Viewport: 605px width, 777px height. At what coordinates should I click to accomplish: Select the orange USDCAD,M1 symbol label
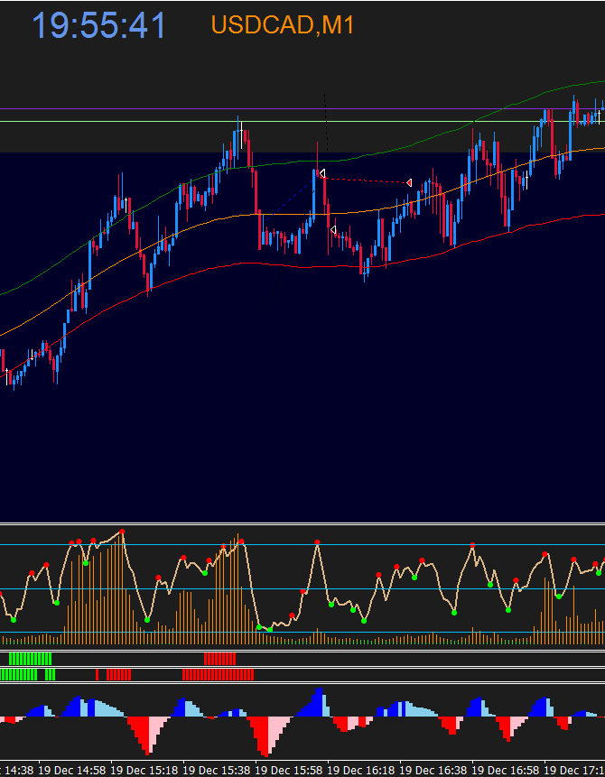pos(282,24)
